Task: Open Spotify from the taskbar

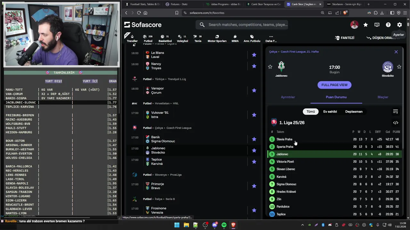Action: pos(224,225)
